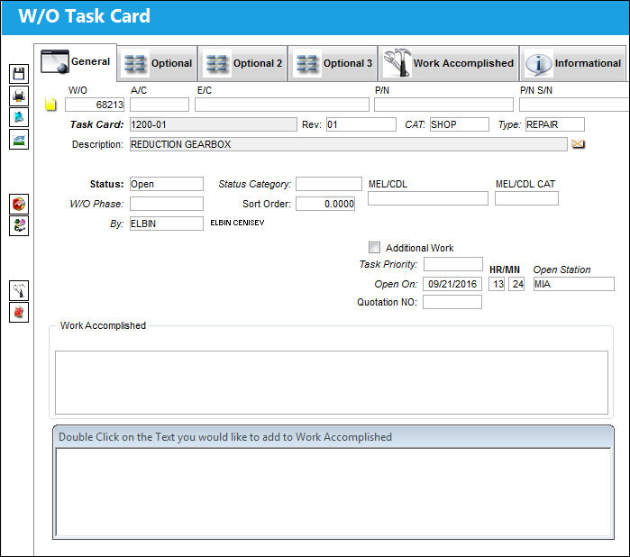Click the Status Category field
This screenshot has height=557, width=630.
pos(329,184)
